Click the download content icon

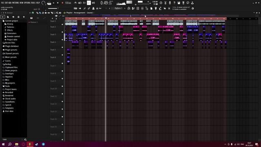coord(192,3)
